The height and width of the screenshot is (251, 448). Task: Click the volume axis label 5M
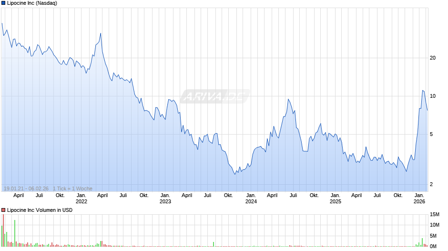click(433, 236)
